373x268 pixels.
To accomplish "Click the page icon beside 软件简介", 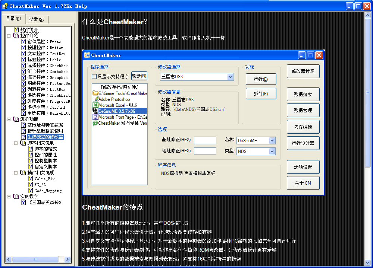I will (16, 30).
